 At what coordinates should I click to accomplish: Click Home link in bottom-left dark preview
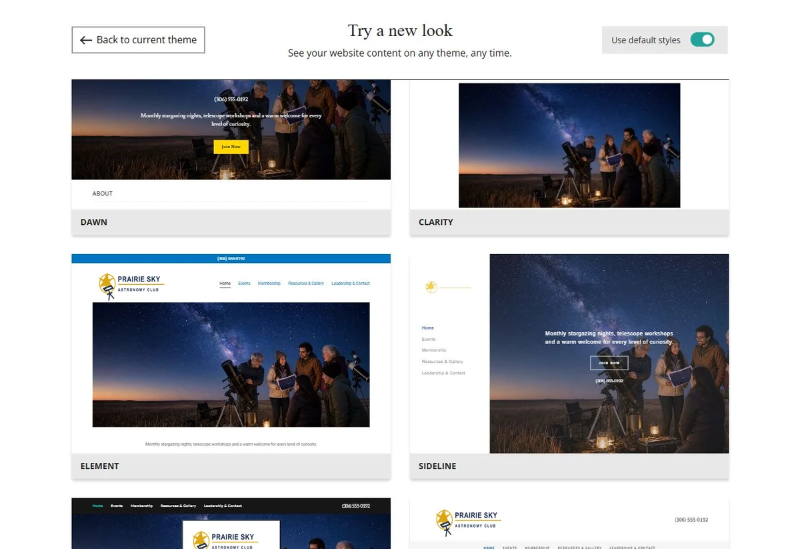98,506
